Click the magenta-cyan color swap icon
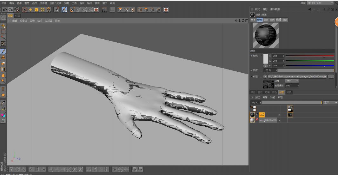 click(x=3, y=115)
